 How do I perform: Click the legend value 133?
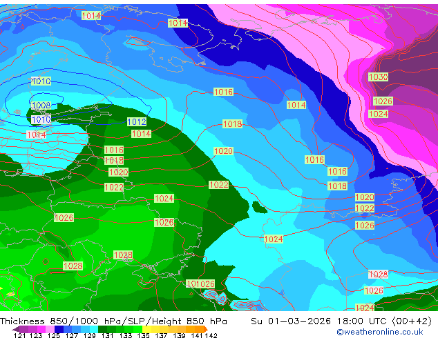[126, 335]
